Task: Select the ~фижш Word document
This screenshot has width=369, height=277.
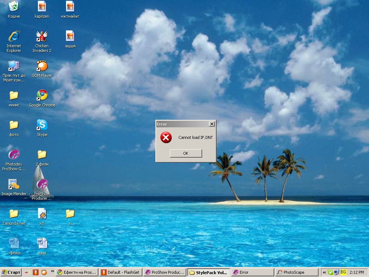Action: click(x=14, y=247)
